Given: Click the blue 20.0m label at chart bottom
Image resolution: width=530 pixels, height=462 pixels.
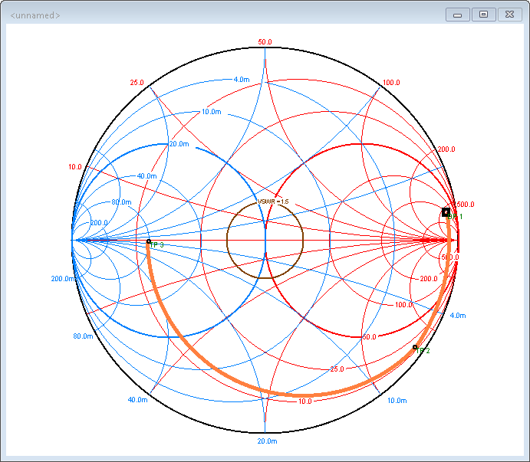Looking at the screenshot, I should tap(268, 441).
